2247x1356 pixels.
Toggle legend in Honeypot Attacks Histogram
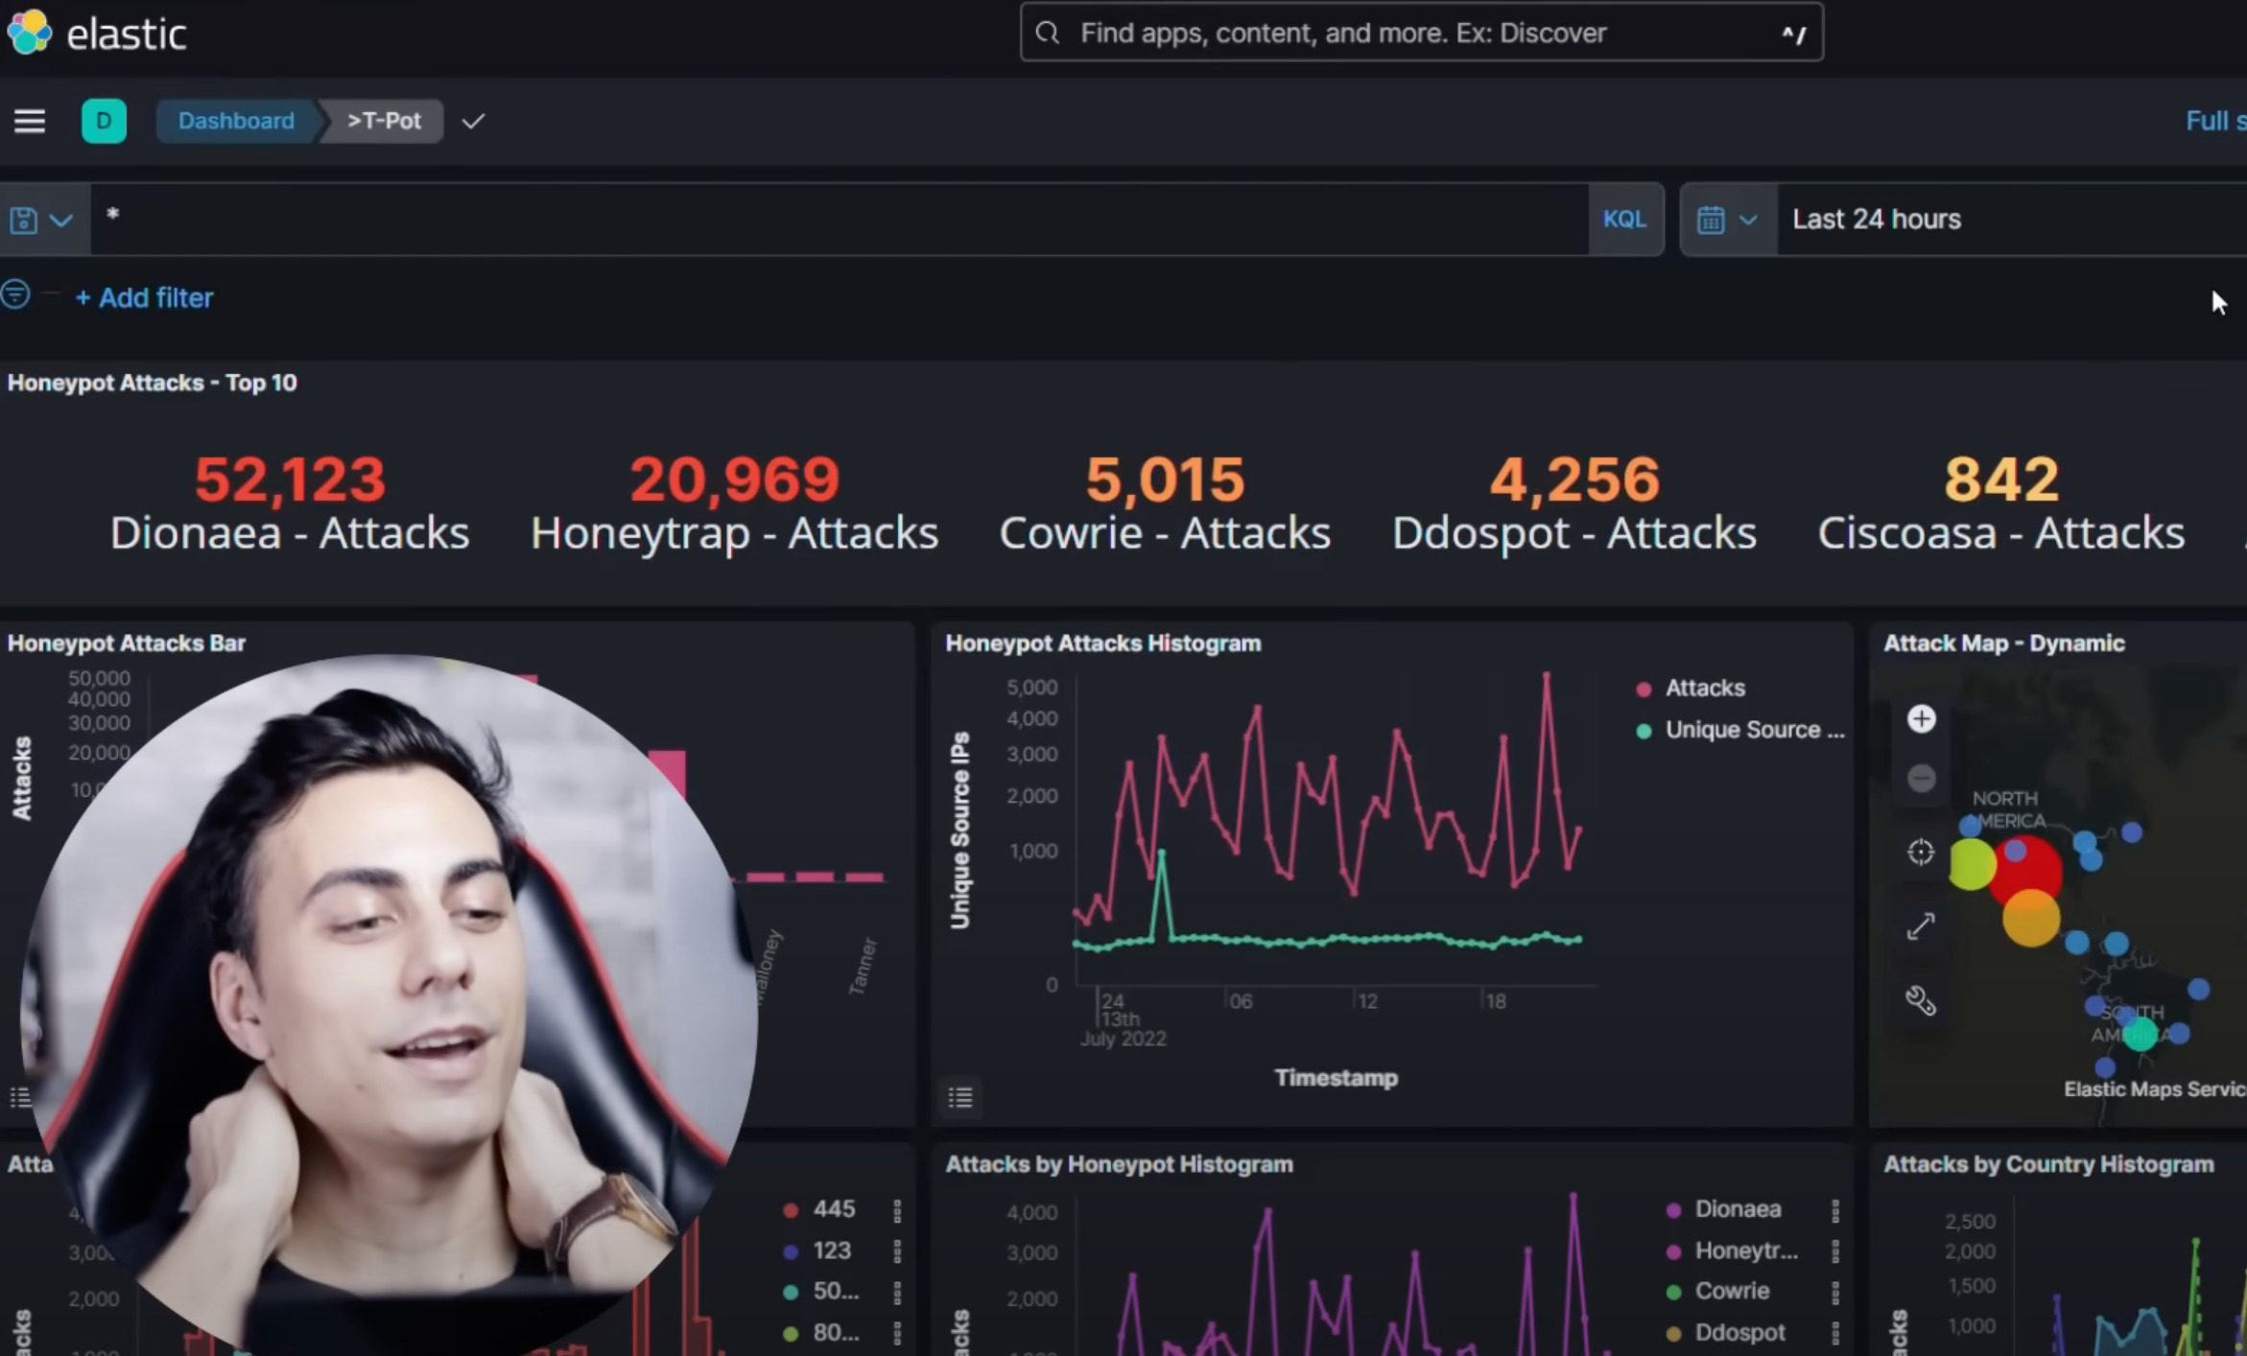coord(960,1097)
